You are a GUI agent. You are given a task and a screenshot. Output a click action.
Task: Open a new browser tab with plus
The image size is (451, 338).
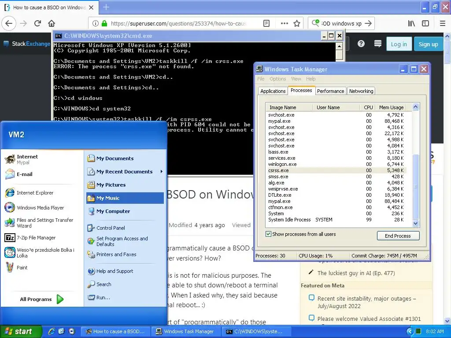pyautogui.click(x=106, y=7)
